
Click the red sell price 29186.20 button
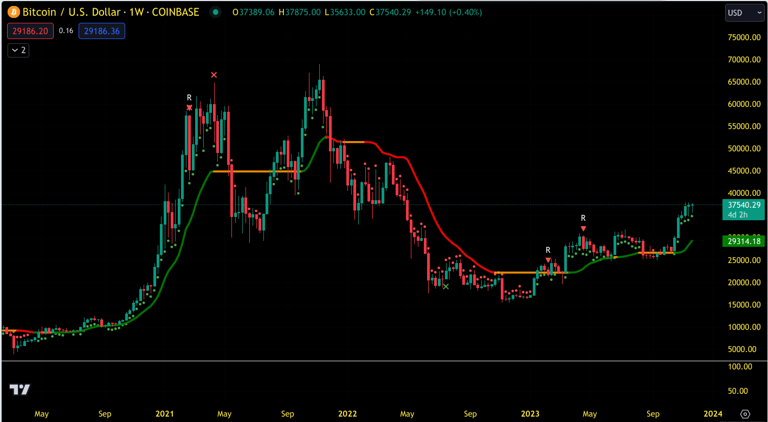(30, 31)
